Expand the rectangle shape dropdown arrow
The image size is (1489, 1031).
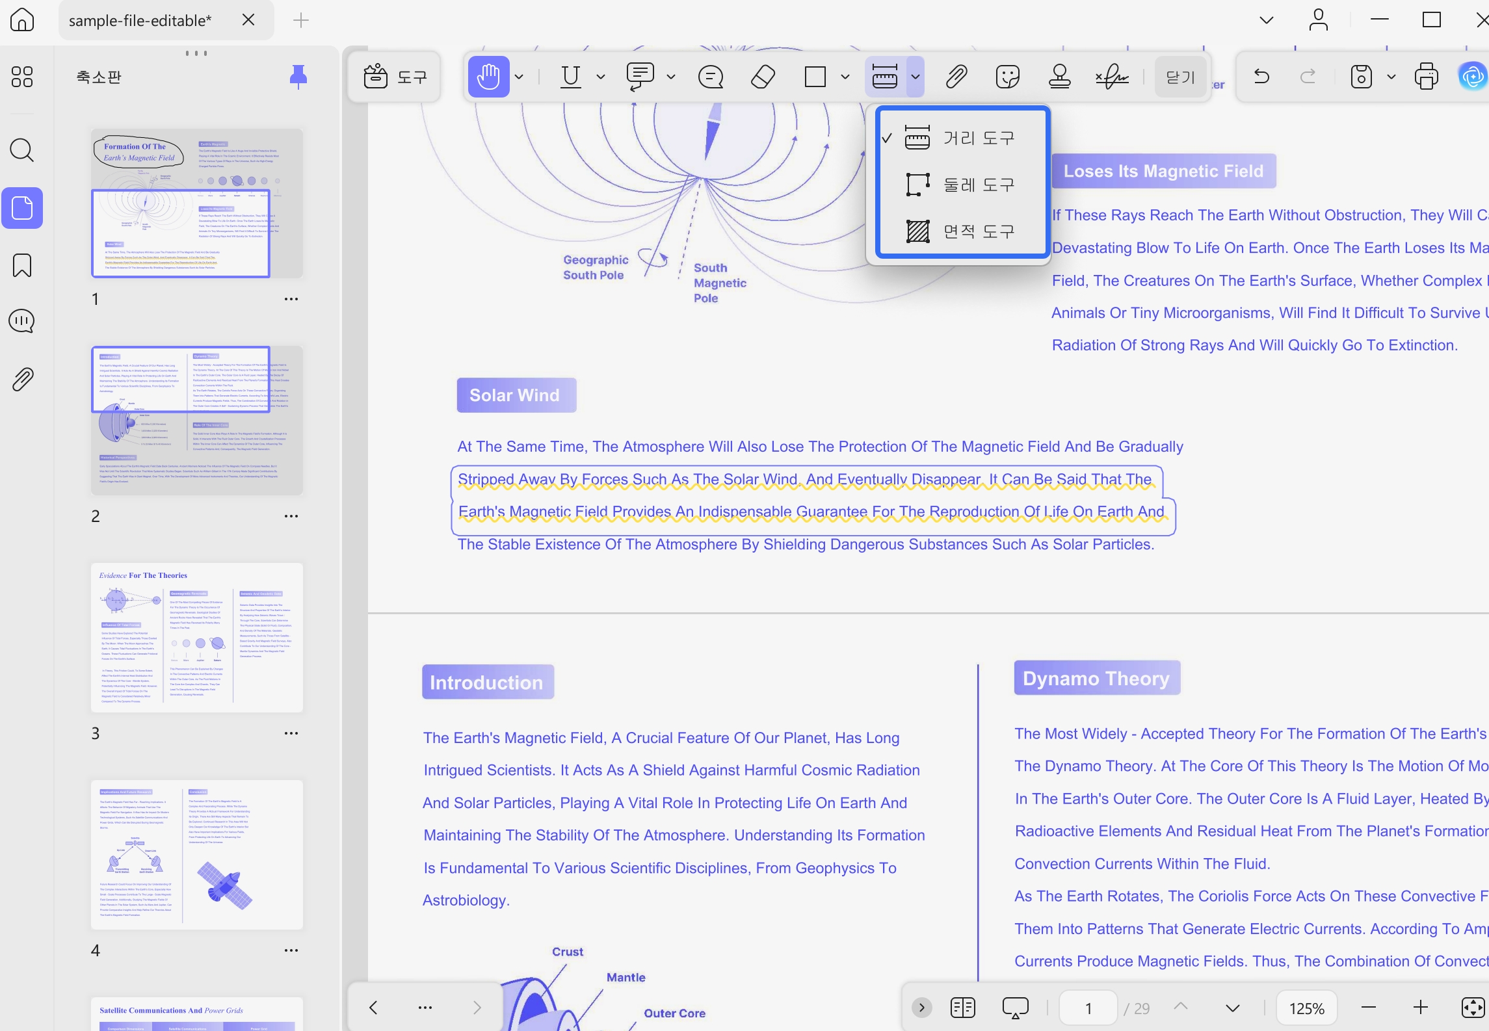point(845,77)
